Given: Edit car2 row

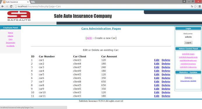Looking at the screenshot, I should 157,64.
